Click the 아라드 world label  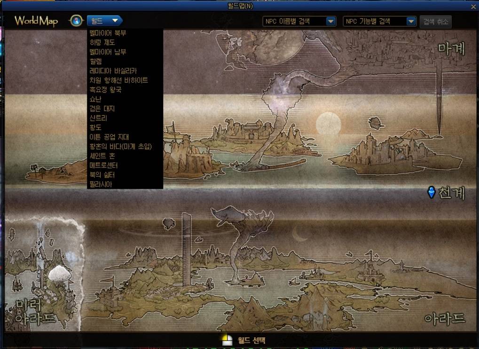[445, 318]
